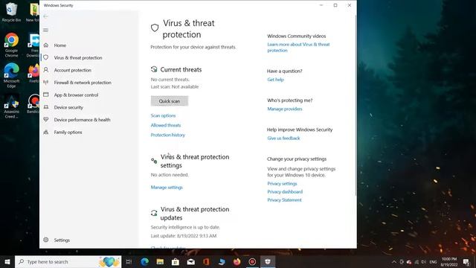Click the shield icon in the sidebar
476x268 pixels.
[x=46, y=57]
